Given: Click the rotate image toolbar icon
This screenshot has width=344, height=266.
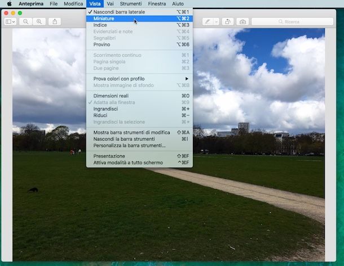Looking at the screenshot, I should [227, 22].
